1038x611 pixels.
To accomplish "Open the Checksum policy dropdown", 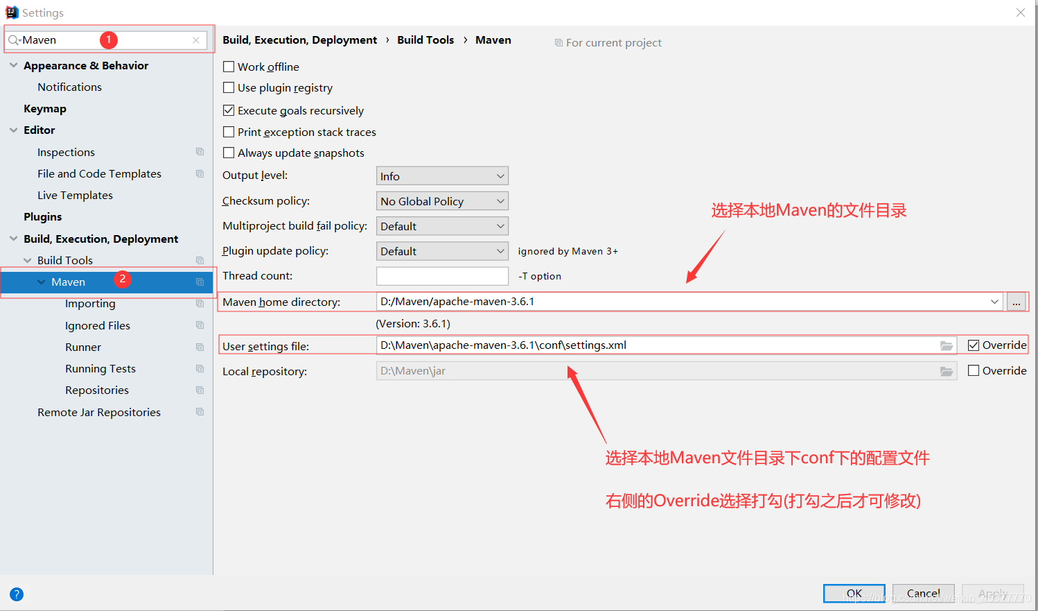I will (x=442, y=201).
